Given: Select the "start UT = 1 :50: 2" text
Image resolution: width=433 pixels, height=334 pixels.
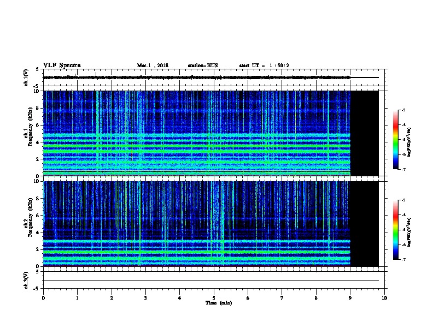Looking at the screenshot, I should [x=264, y=65].
